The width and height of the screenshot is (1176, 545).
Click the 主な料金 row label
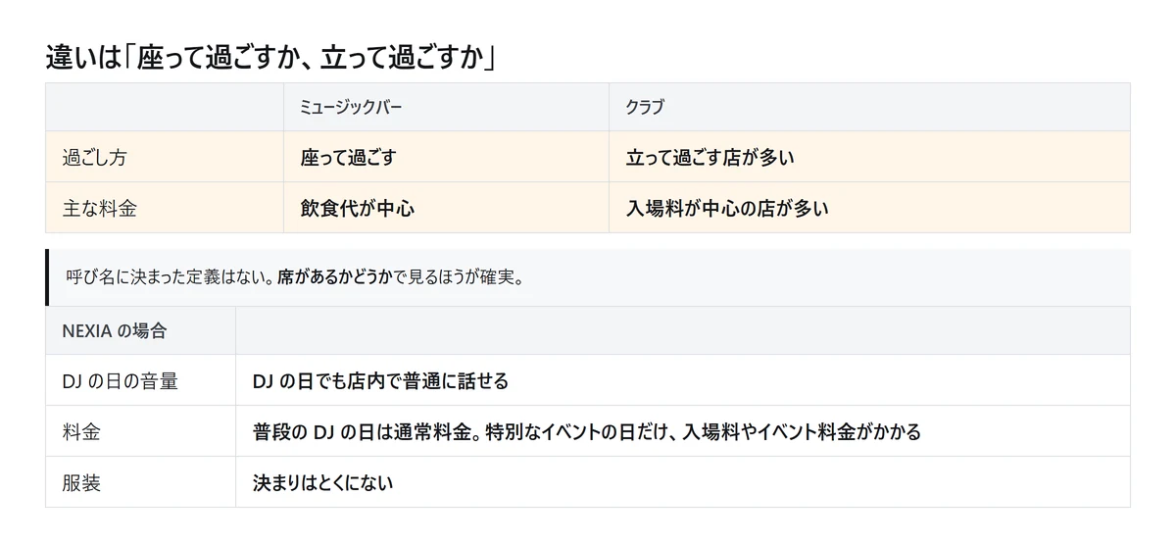(165, 208)
